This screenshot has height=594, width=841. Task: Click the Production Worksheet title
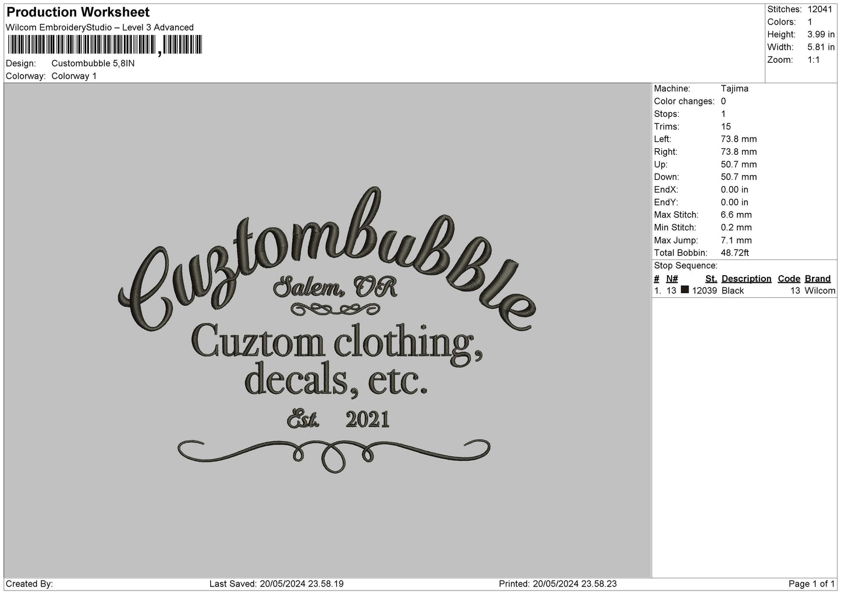point(78,12)
